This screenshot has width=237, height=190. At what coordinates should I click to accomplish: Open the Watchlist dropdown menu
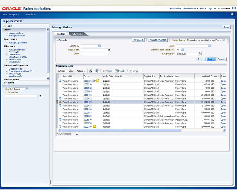30,14
